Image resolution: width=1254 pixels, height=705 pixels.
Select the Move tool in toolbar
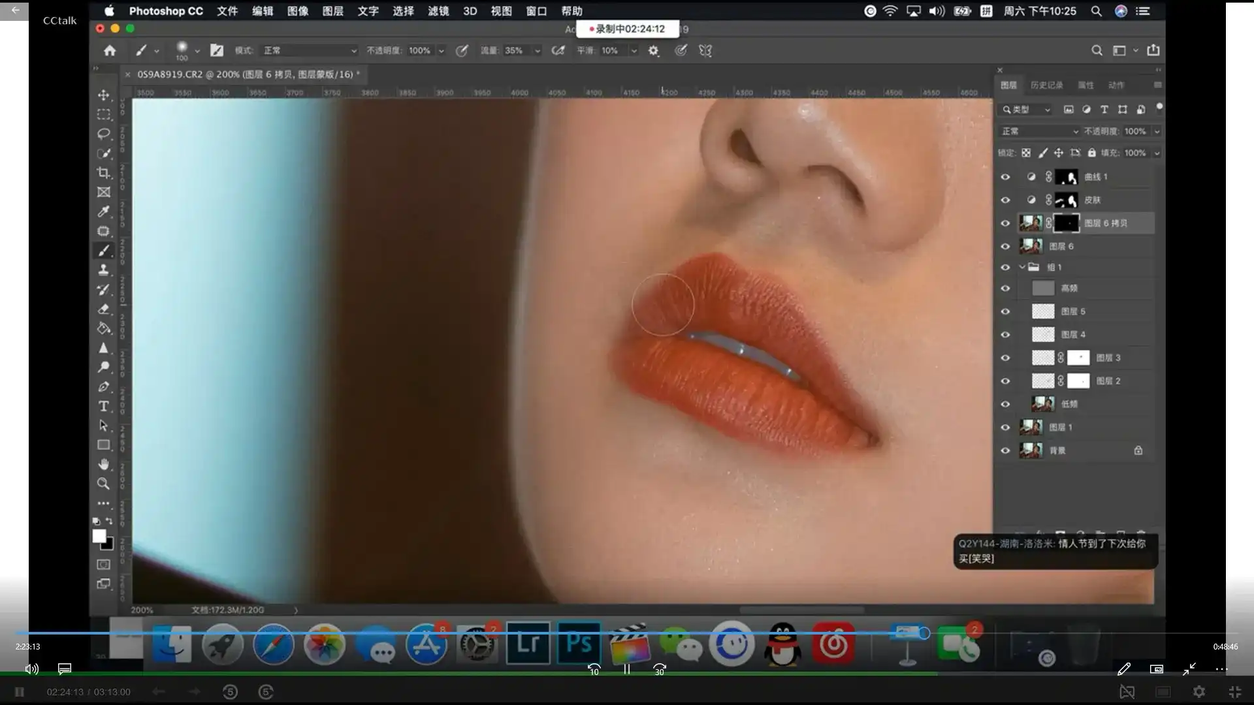click(x=103, y=95)
